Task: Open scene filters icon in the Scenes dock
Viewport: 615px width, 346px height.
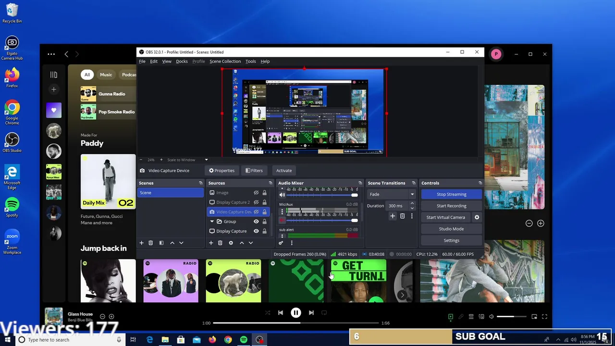Action: pyautogui.click(x=161, y=243)
